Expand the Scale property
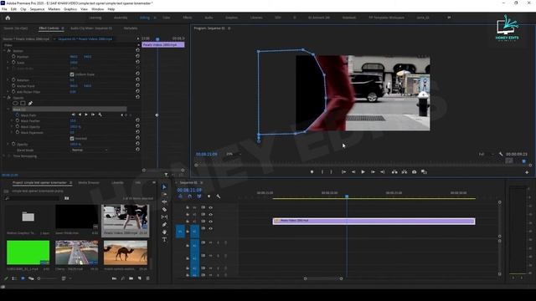Viewport: 536px width, 301px height. pos(8,63)
